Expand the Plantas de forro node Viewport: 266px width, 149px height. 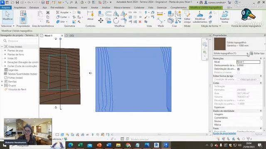click(x=5, y=54)
